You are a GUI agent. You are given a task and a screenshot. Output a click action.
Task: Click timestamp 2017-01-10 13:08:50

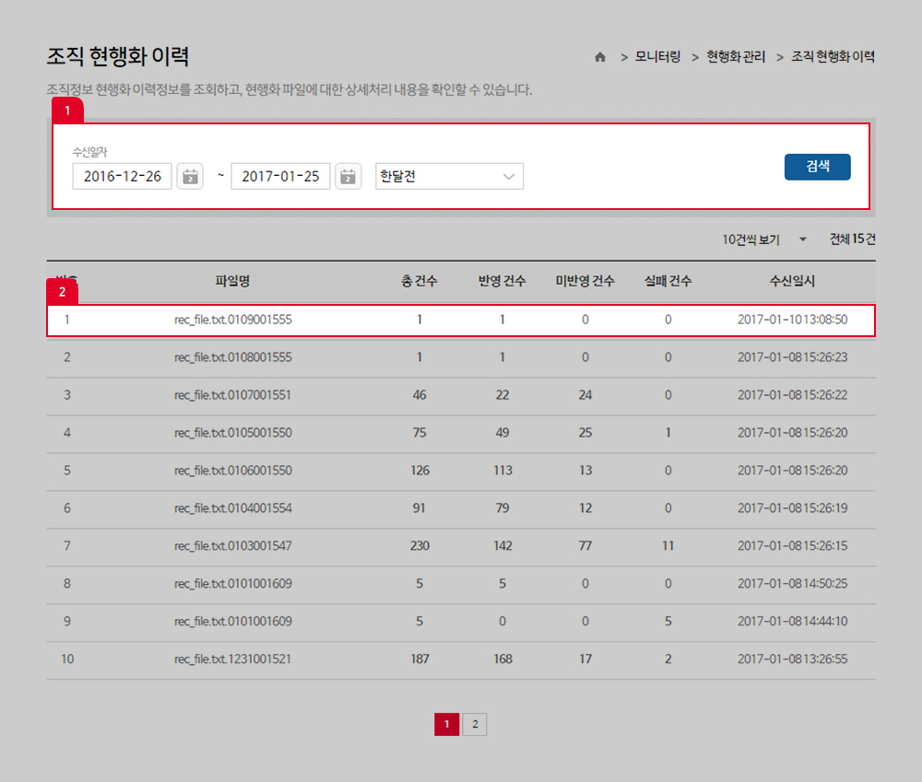click(793, 320)
